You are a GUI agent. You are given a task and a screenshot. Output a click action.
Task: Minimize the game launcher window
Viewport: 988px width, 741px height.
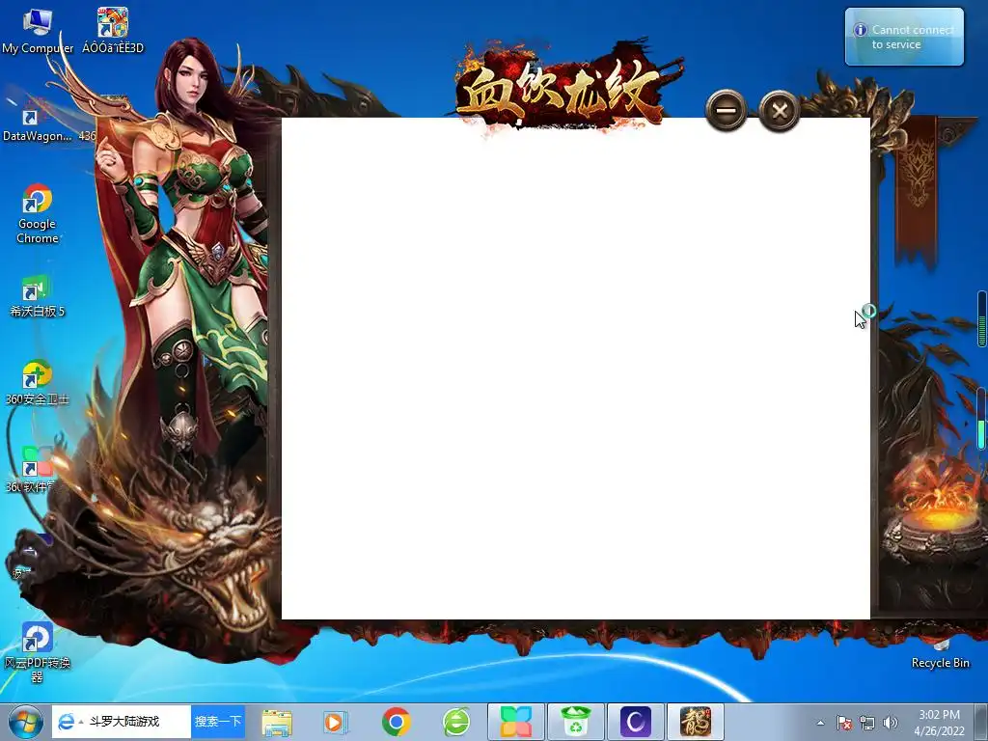(727, 110)
